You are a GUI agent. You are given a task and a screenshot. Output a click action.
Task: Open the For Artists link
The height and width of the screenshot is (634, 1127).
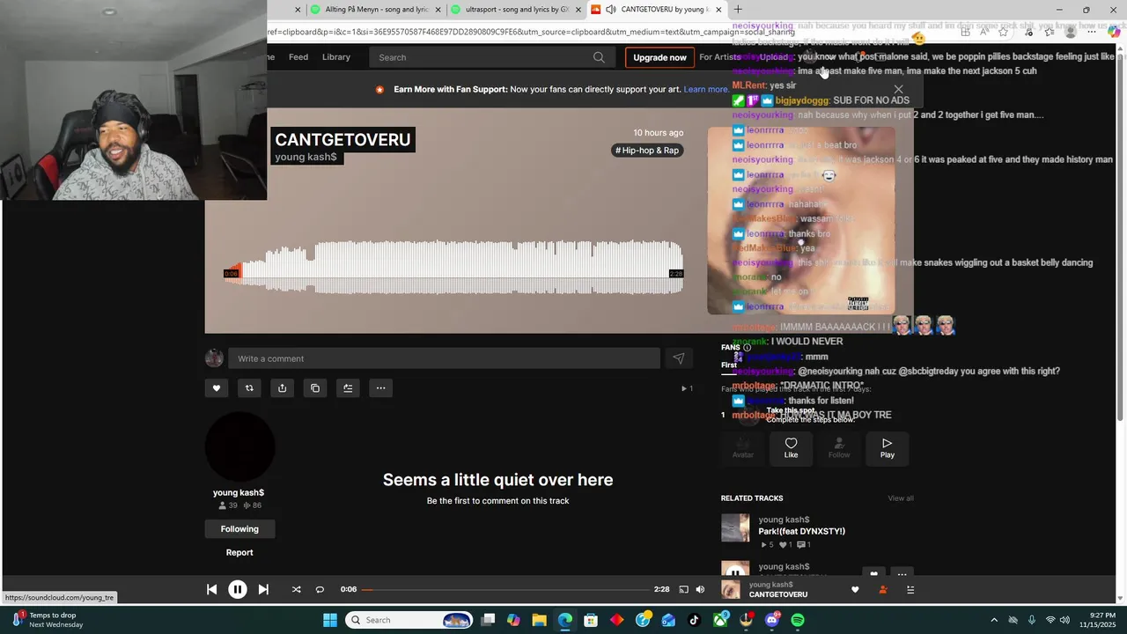720,57
